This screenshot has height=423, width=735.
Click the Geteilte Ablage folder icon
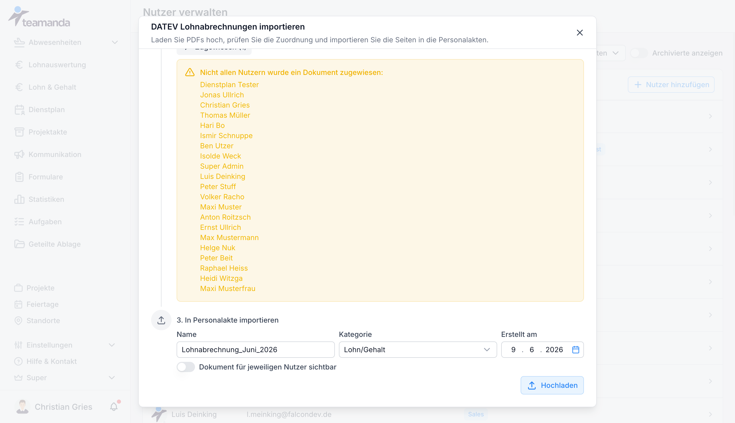(x=19, y=244)
